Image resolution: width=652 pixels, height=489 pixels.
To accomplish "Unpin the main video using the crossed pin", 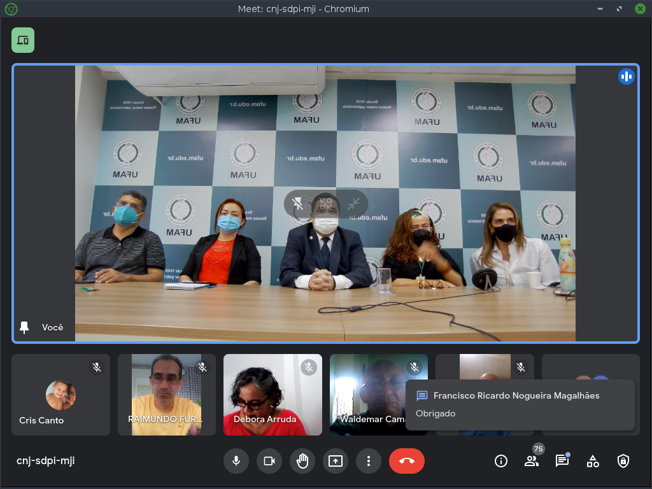I will (x=298, y=204).
